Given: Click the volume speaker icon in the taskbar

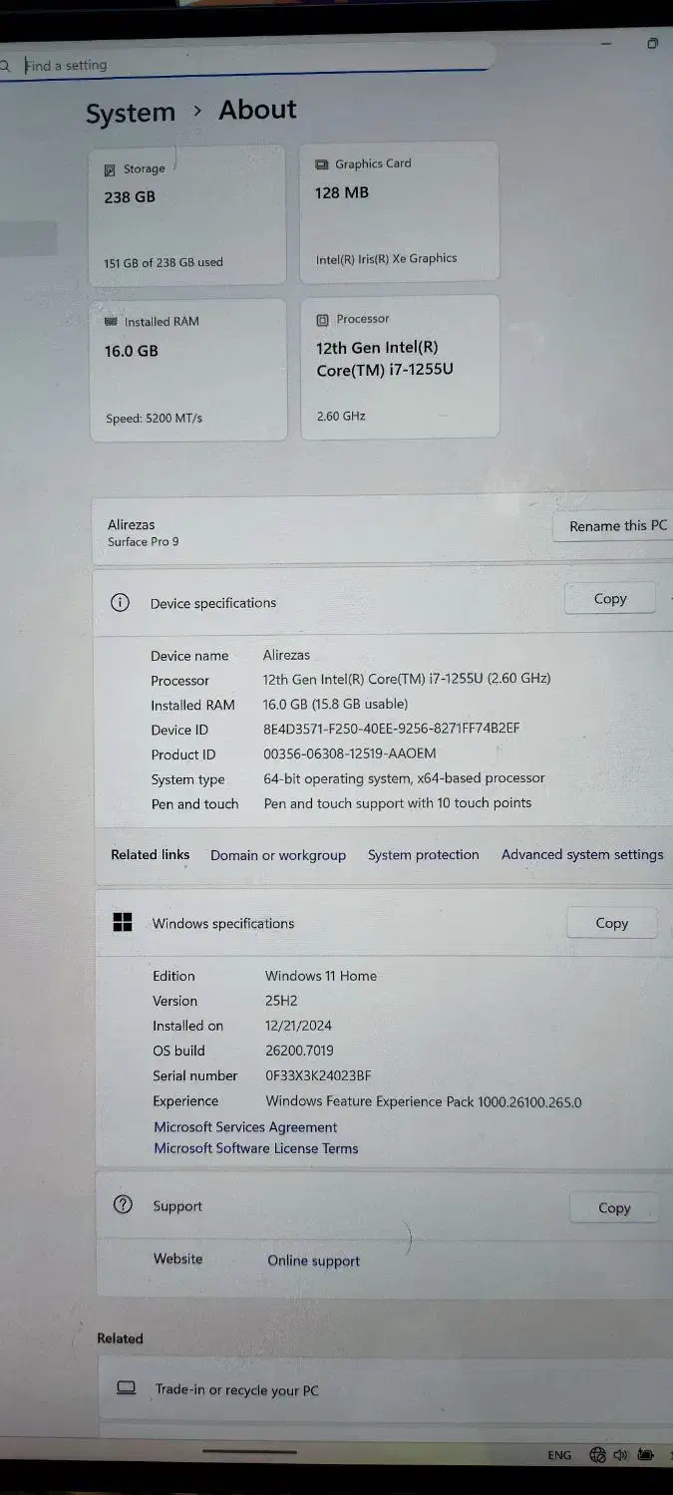Looking at the screenshot, I should pos(620,1455).
